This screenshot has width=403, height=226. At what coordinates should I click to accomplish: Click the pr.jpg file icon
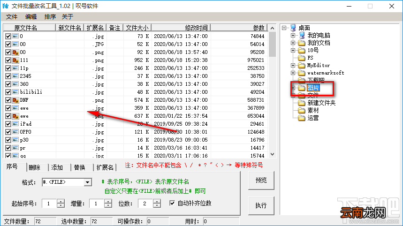15,148
